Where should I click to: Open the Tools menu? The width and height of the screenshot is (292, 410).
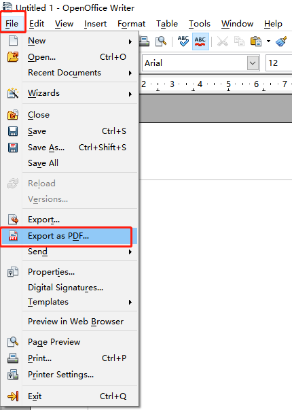click(200, 24)
